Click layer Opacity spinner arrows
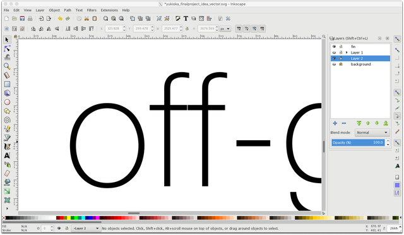Image resolution: width=404 pixels, height=235 pixels. pos(388,142)
